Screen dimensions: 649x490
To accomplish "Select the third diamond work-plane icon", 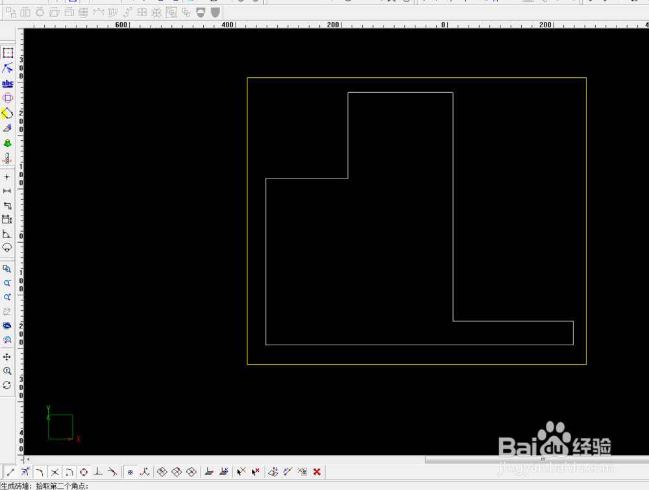I will (191, 472).
